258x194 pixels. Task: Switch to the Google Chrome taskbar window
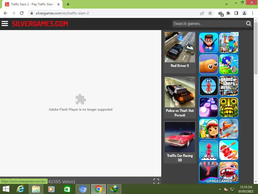tap(99, 189)
